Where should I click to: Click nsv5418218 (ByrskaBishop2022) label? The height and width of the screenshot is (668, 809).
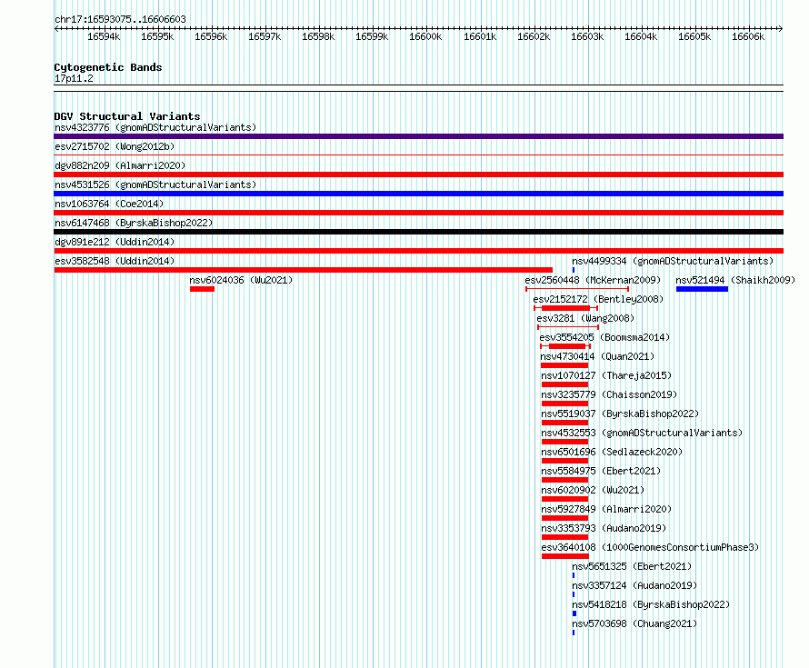tap(651, 604)
